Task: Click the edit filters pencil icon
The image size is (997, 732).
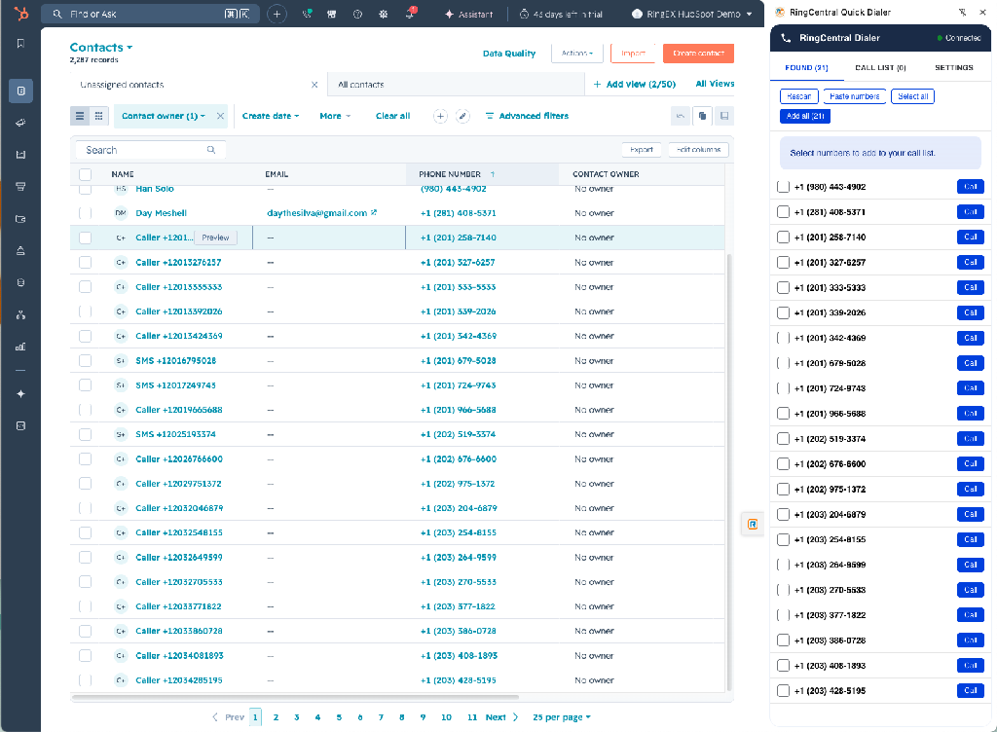Action: (462, 116)
